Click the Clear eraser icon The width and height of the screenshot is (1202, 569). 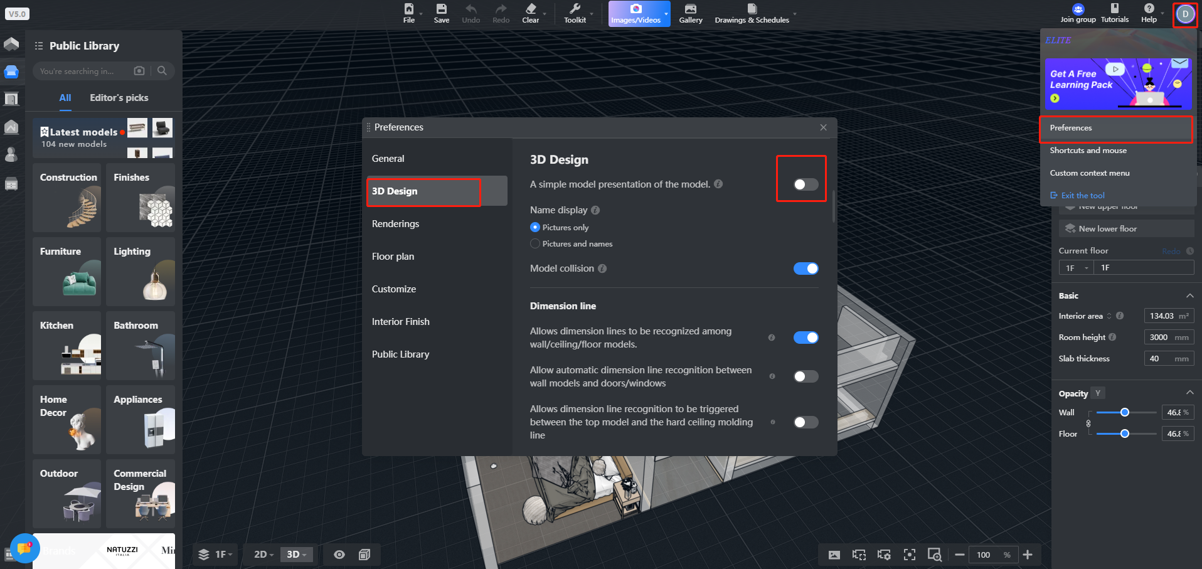[531, 9]
